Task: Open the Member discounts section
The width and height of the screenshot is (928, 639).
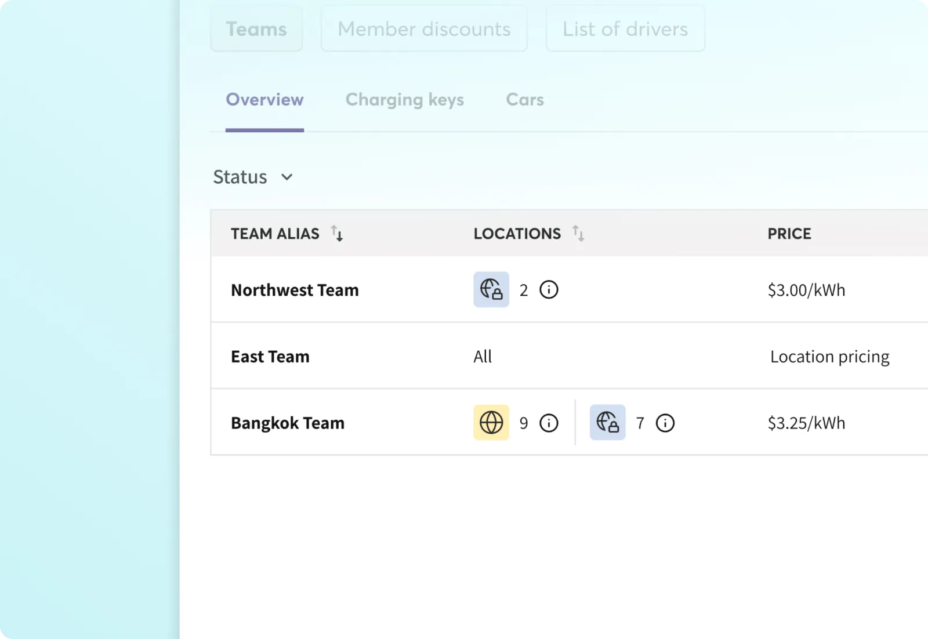Action: point(424,29)
